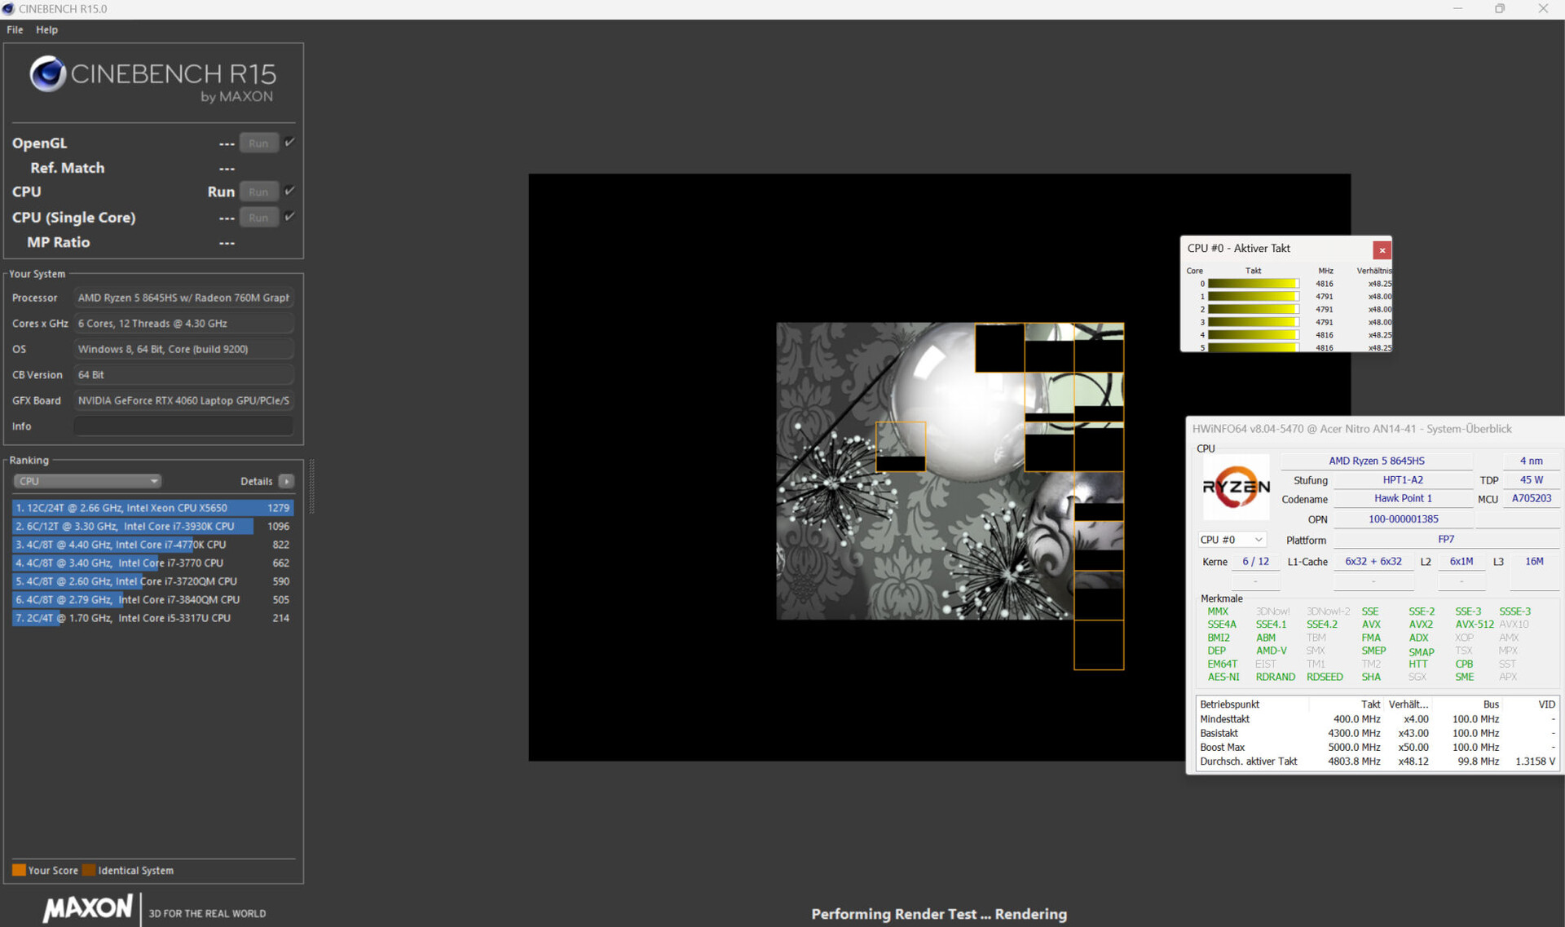
Task: Close the CPU #0 Aktiver Takt window
Action: (1382, 250)
